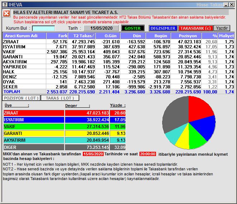Select the ISYATIRIM row in the table
Viewport: 237px width, 204px height.
point(118,47)
